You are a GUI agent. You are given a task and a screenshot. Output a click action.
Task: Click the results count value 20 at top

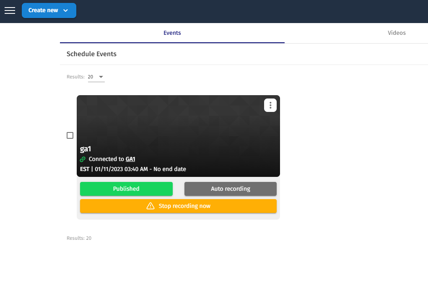point(91,77)
